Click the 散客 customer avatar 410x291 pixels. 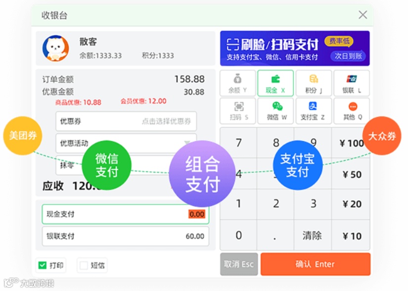coord(56,48)
